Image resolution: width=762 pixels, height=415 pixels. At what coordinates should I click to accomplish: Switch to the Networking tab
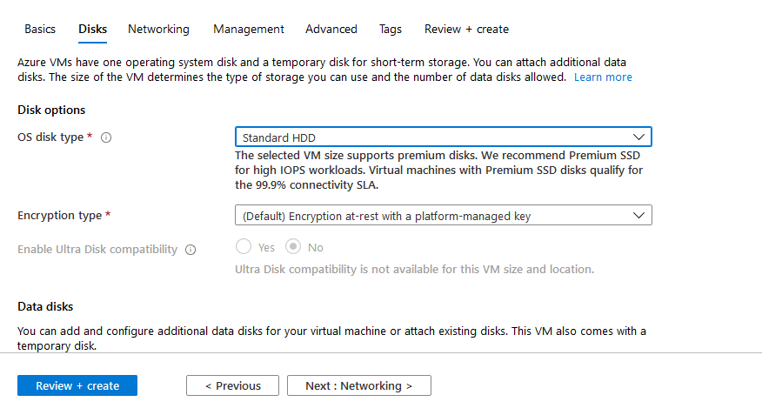[158, 30]
